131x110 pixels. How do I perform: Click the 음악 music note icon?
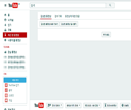(6, 90)
